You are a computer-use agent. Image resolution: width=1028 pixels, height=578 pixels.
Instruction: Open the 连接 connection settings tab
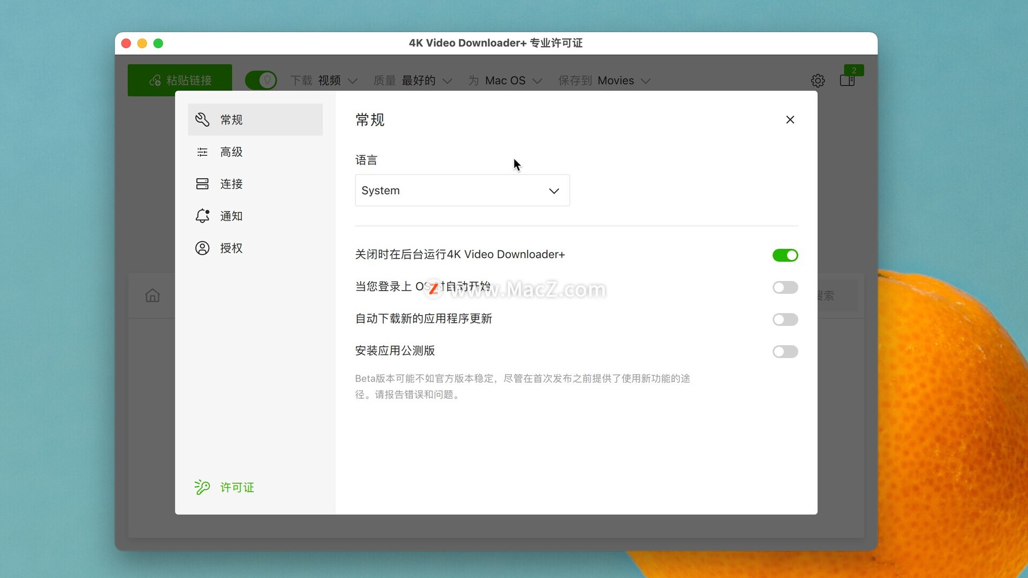(x=255, y=184)
